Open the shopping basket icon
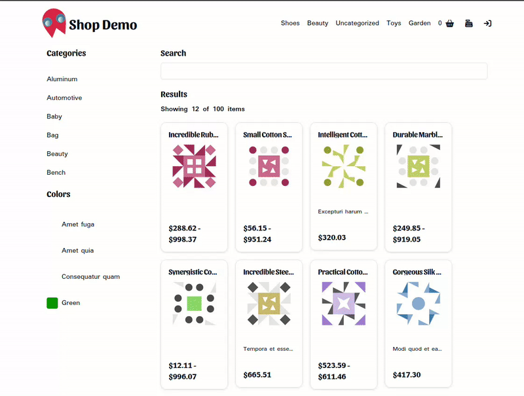 click(449, 24)
